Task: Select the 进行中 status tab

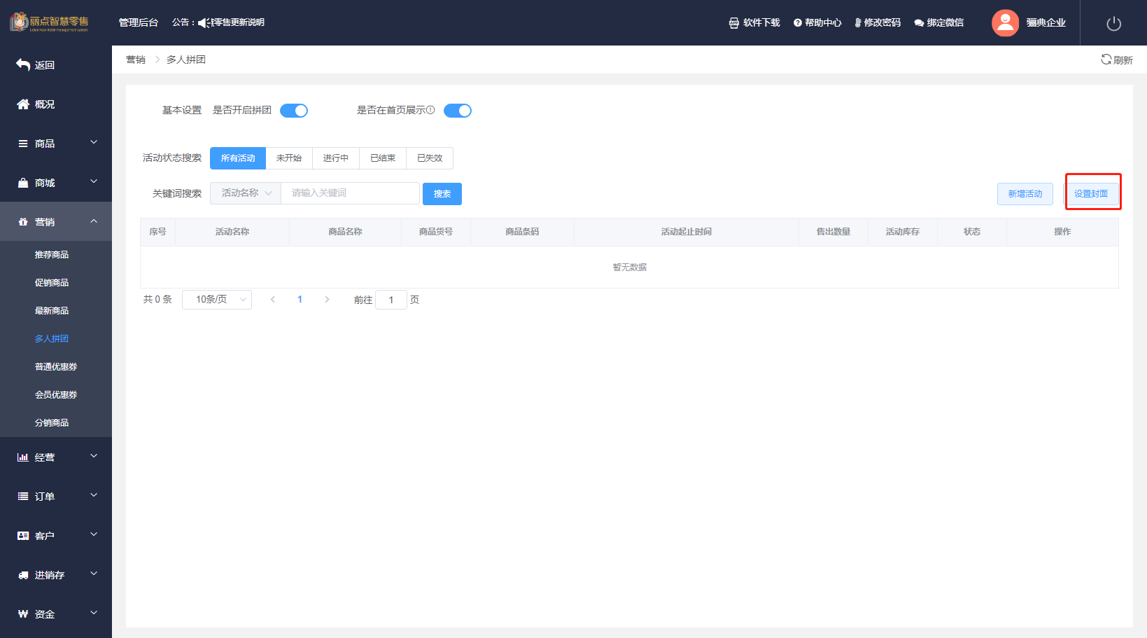Action: pyautogui.click(x=336, y=158)
